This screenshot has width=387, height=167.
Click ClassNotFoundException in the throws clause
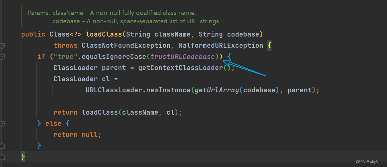tap(126, 46)
